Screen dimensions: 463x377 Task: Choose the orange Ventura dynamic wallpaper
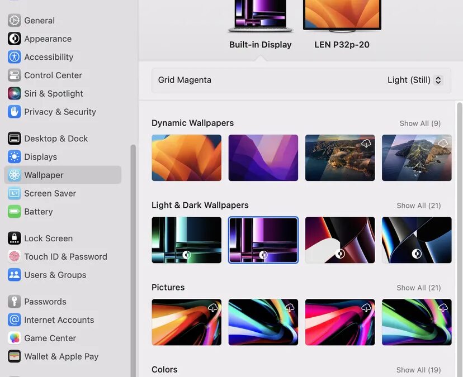(186, 158)
